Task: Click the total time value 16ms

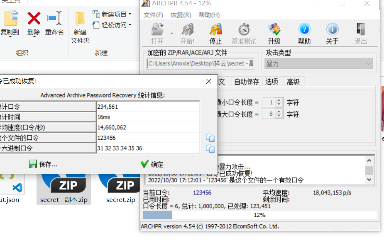Action: pyautogui.click(x=148, y=117)
